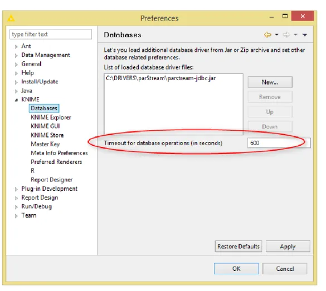
Task: Expand the Data Management node
Action: (x=16, y=56)
